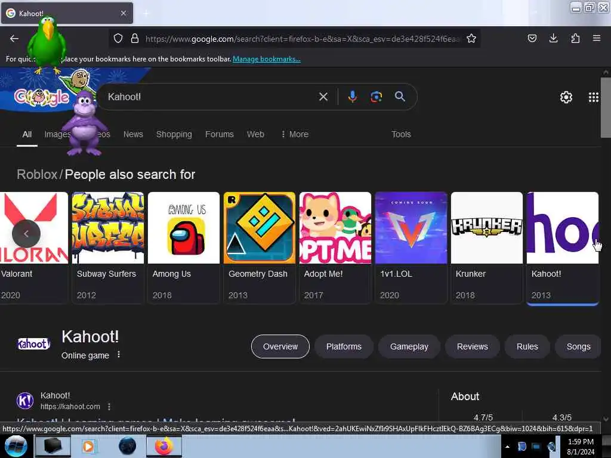Open a new tab with plus button
Image resolution: width=611 pixels, height=458 pixels.
coord(146,13)
